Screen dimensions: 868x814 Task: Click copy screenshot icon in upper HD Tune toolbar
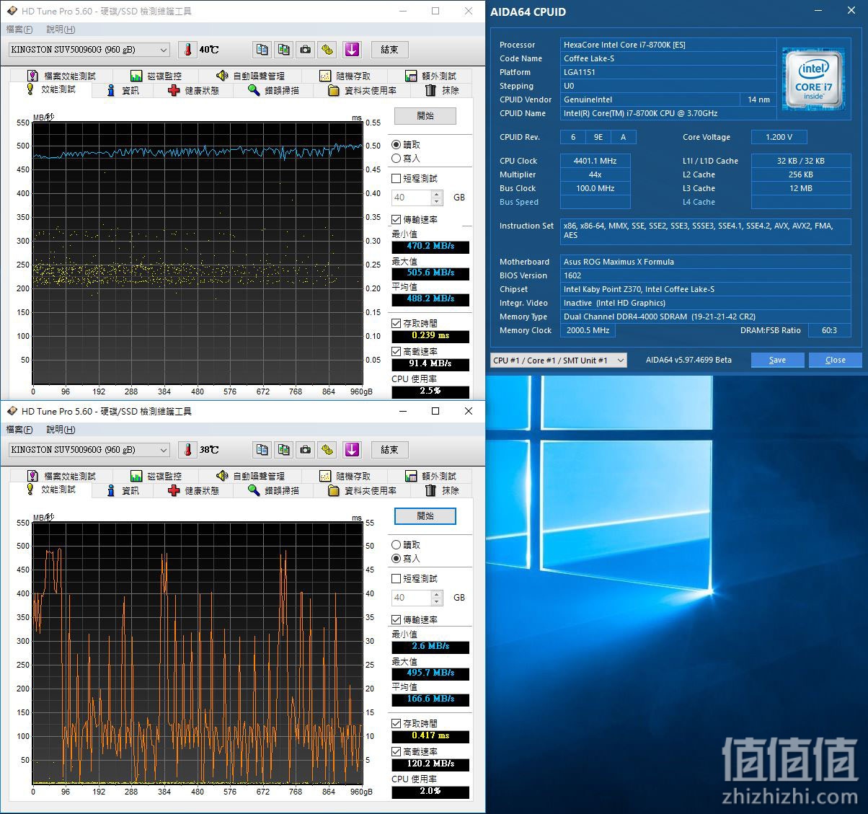(x=284, y=50)
